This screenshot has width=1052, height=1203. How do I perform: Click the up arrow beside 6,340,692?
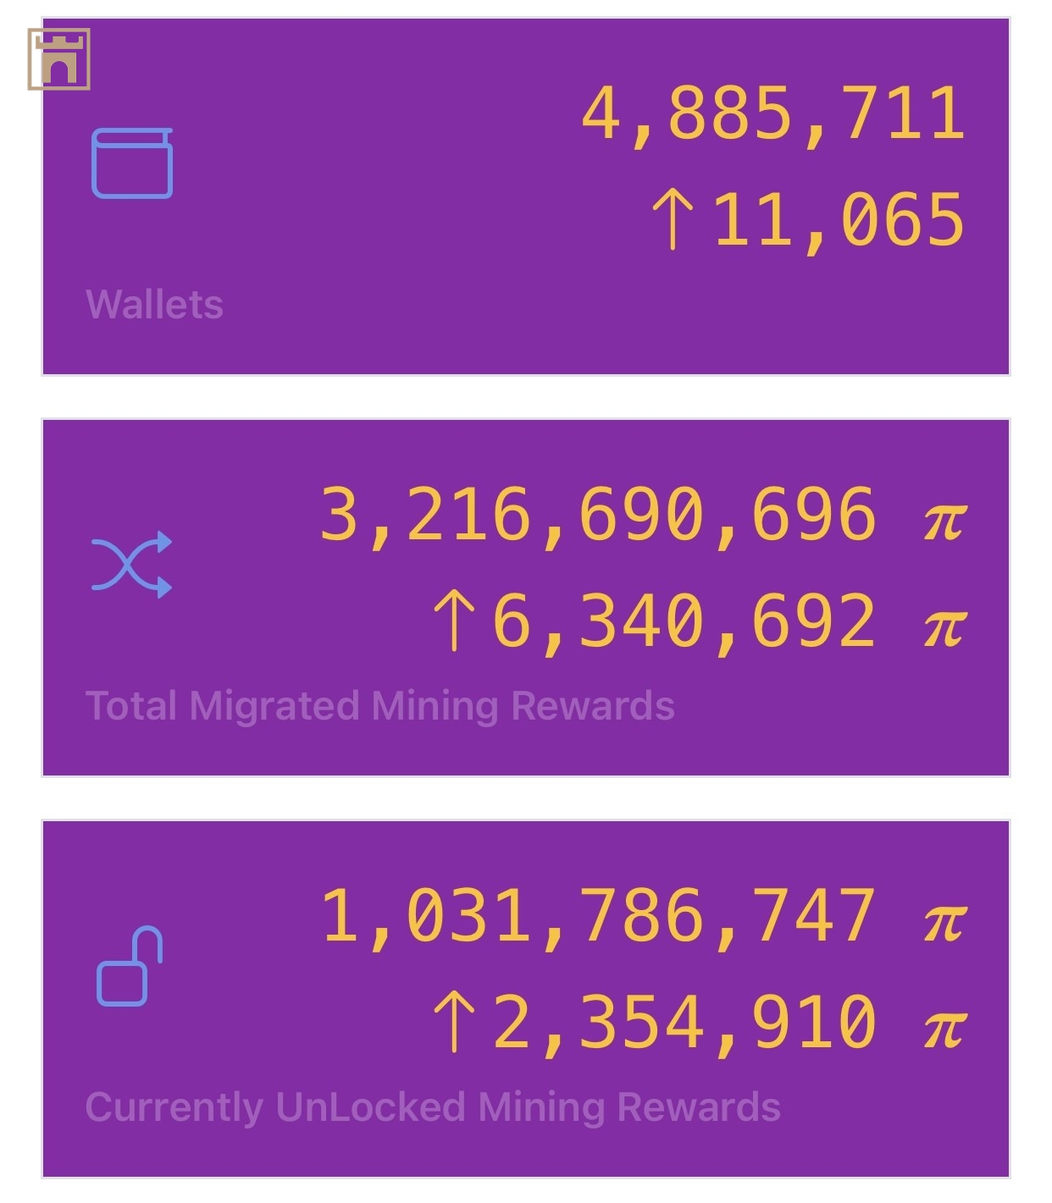click(x=454, y=621)
